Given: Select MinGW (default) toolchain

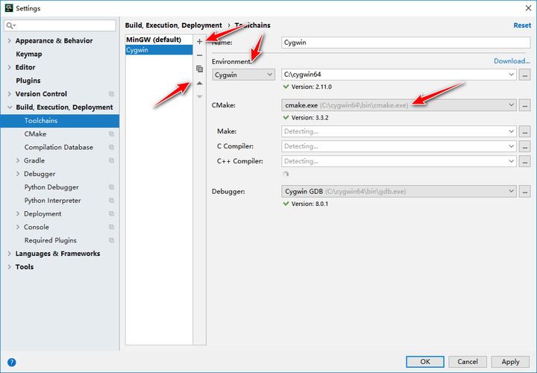Looking at the screenshot, I should 159,40.
